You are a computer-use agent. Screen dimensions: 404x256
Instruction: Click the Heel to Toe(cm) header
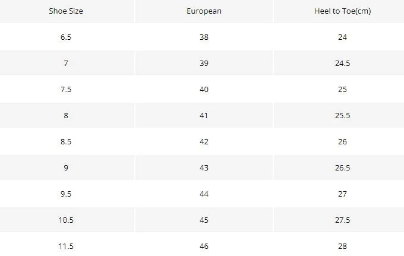(342, 11)
